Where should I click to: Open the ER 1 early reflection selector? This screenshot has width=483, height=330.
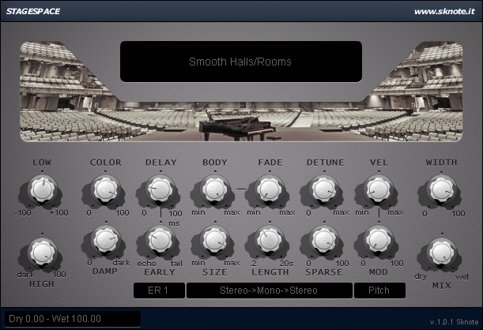[159, 291]
